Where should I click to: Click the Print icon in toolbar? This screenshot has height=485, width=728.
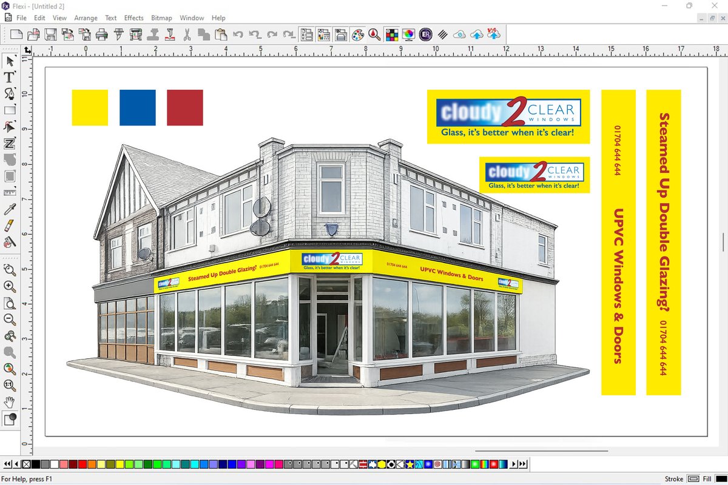(102, 34)
